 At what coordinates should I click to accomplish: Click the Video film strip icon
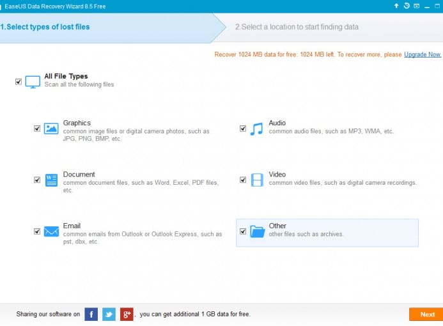coord(257,180)
